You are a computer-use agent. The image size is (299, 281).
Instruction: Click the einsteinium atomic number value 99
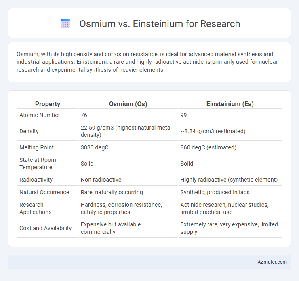click(x=183, y=115)
